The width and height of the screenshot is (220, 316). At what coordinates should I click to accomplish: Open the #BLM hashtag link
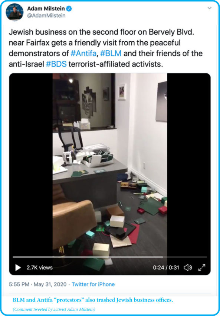coord(111,53)
